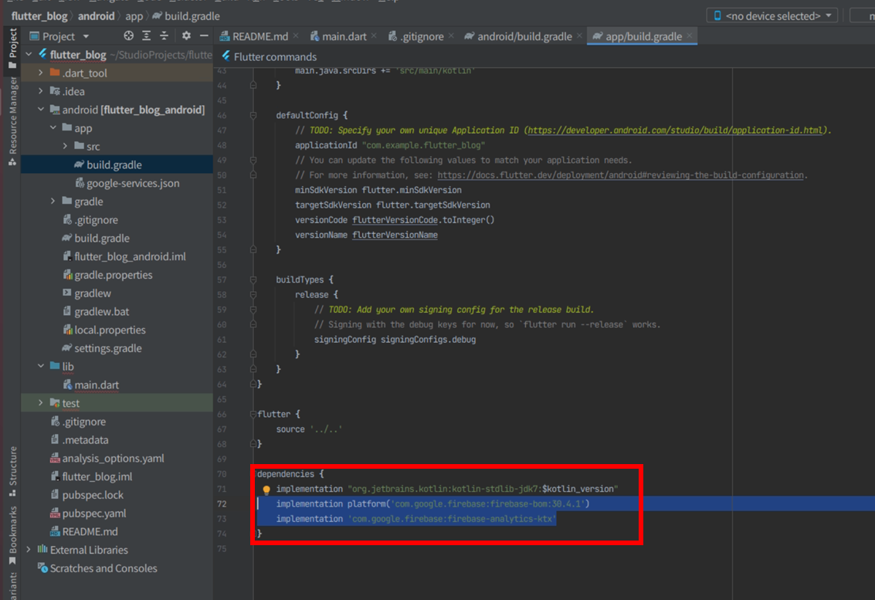875x600 pixels.
Task: Close the app/build.gradle tab
Action: coord(689,36)
